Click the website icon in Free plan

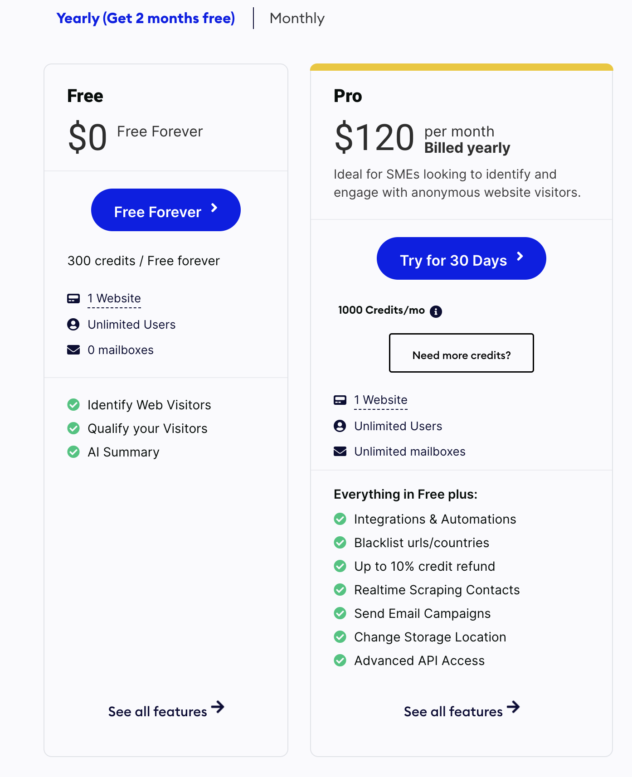click(x=73, y=298)
